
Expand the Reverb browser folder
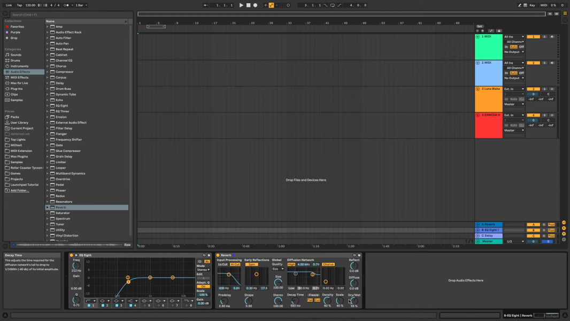tap(47, 207)
